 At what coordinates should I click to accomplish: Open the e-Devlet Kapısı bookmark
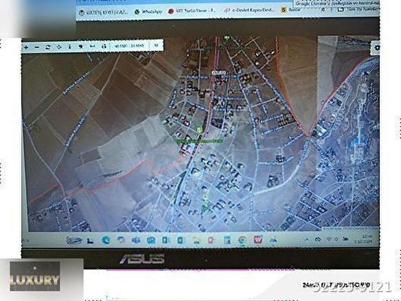click(249, 10)
